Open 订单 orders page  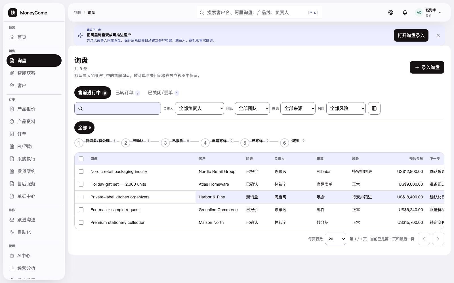34,134
